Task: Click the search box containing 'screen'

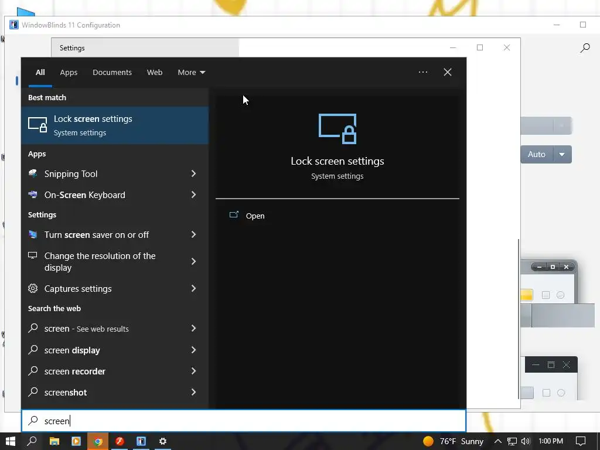Action: [243, 421]
